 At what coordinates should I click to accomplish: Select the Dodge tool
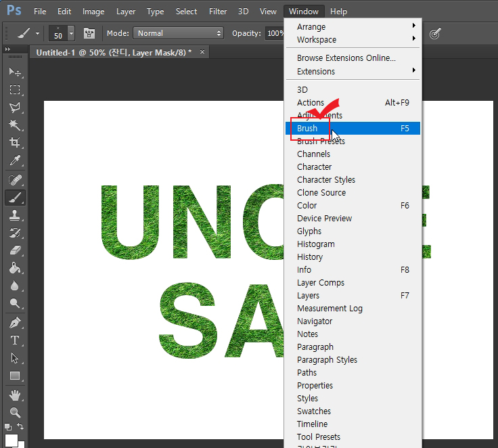tap(15, 303)
